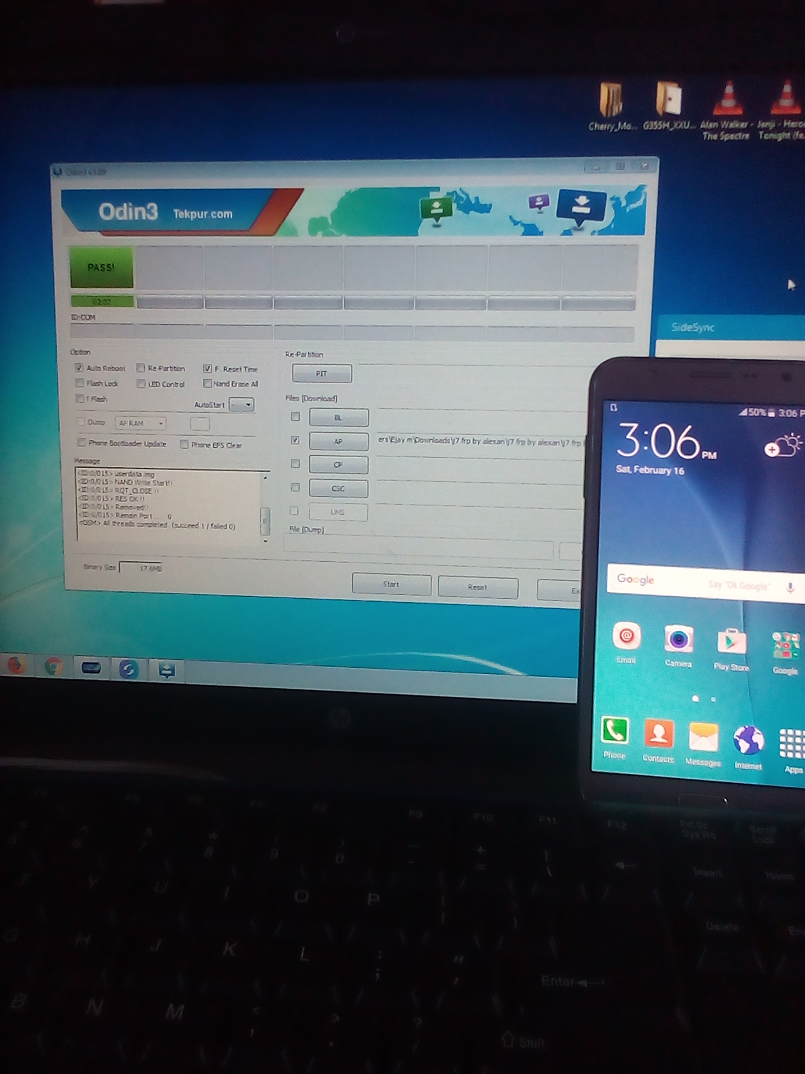Open Firefox from the taskbar
Image resolution: width=805 pixels, height=1074 pixels.
[16, 665]
